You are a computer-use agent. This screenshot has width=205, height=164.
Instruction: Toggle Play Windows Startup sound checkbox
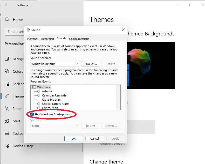point(32,114)
